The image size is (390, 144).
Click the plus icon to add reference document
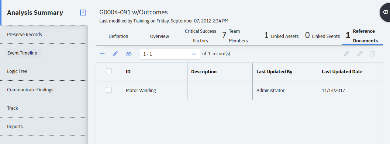[102, 54]
